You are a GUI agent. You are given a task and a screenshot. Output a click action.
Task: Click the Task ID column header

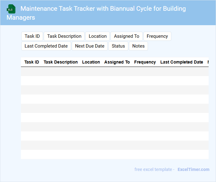[x=32, y=62]
